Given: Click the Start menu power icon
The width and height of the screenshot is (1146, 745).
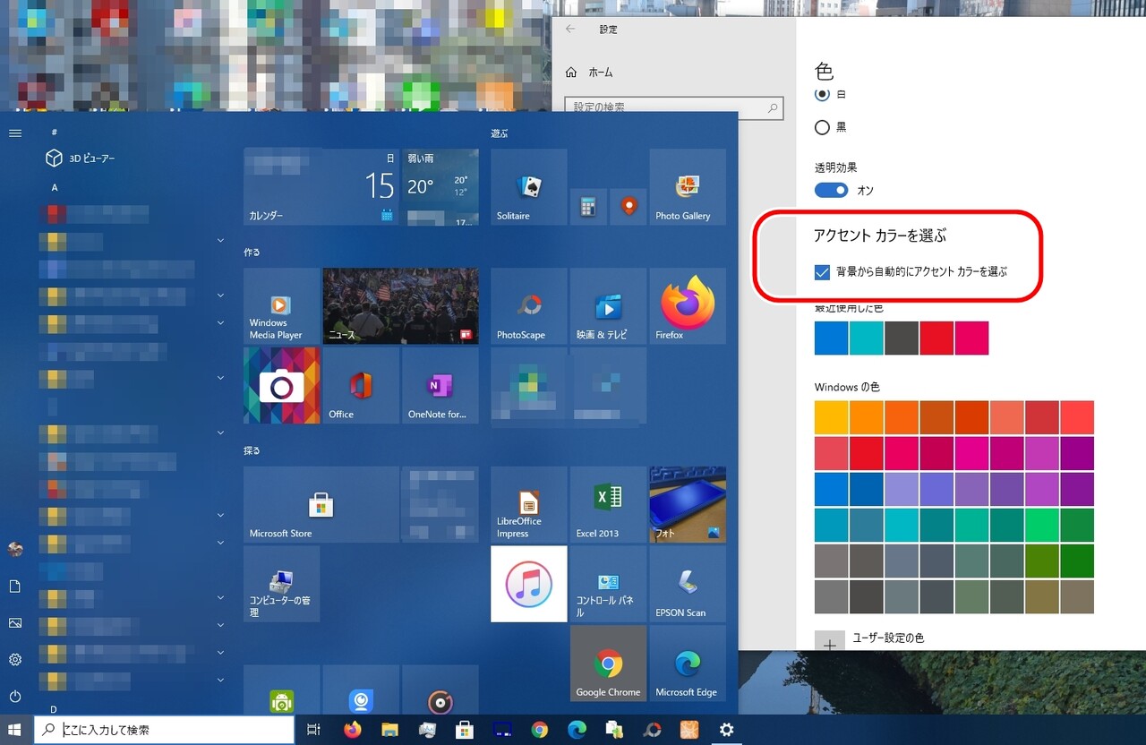Looking at the screenshot, I should point(15,696).
